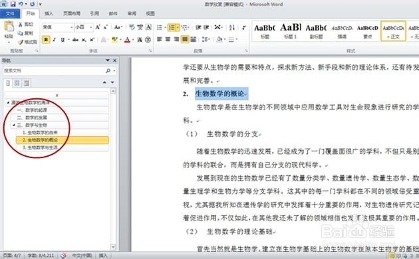This screenshot has width=419, height=259.
Task: Click the spell check icon in status bar
Action: click(x=63, y=256)
